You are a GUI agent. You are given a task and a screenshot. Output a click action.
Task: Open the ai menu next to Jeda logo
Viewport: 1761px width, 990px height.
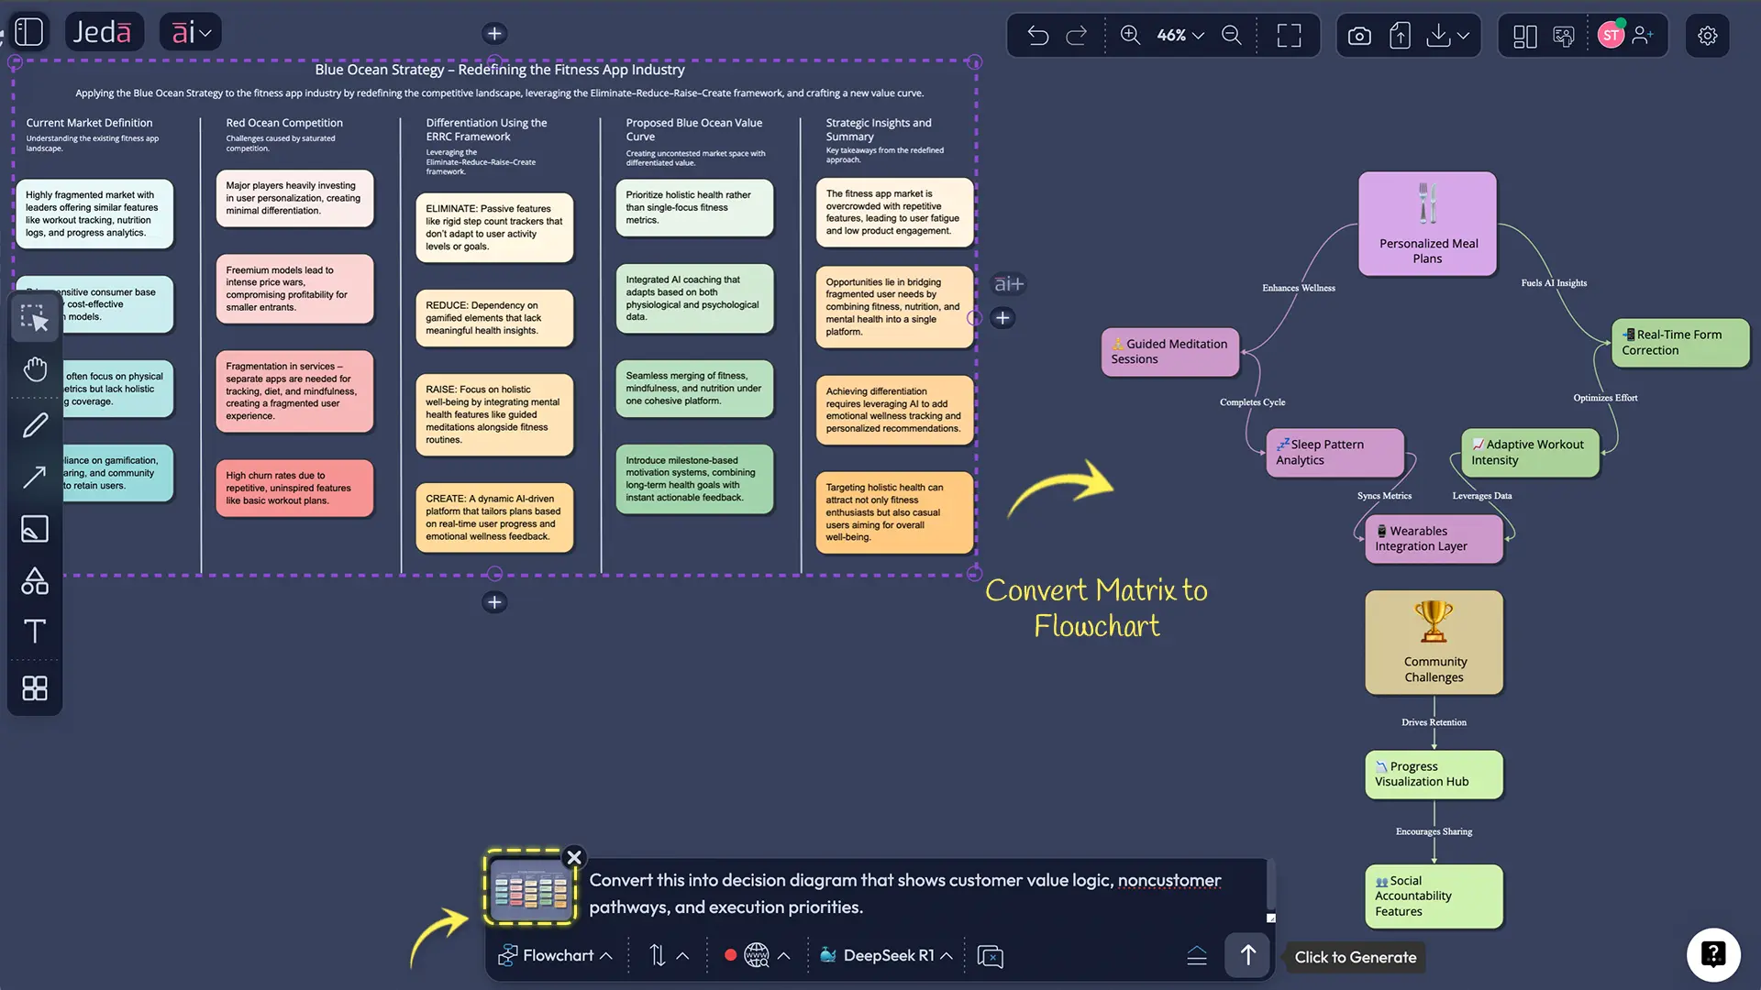point(190,31)
